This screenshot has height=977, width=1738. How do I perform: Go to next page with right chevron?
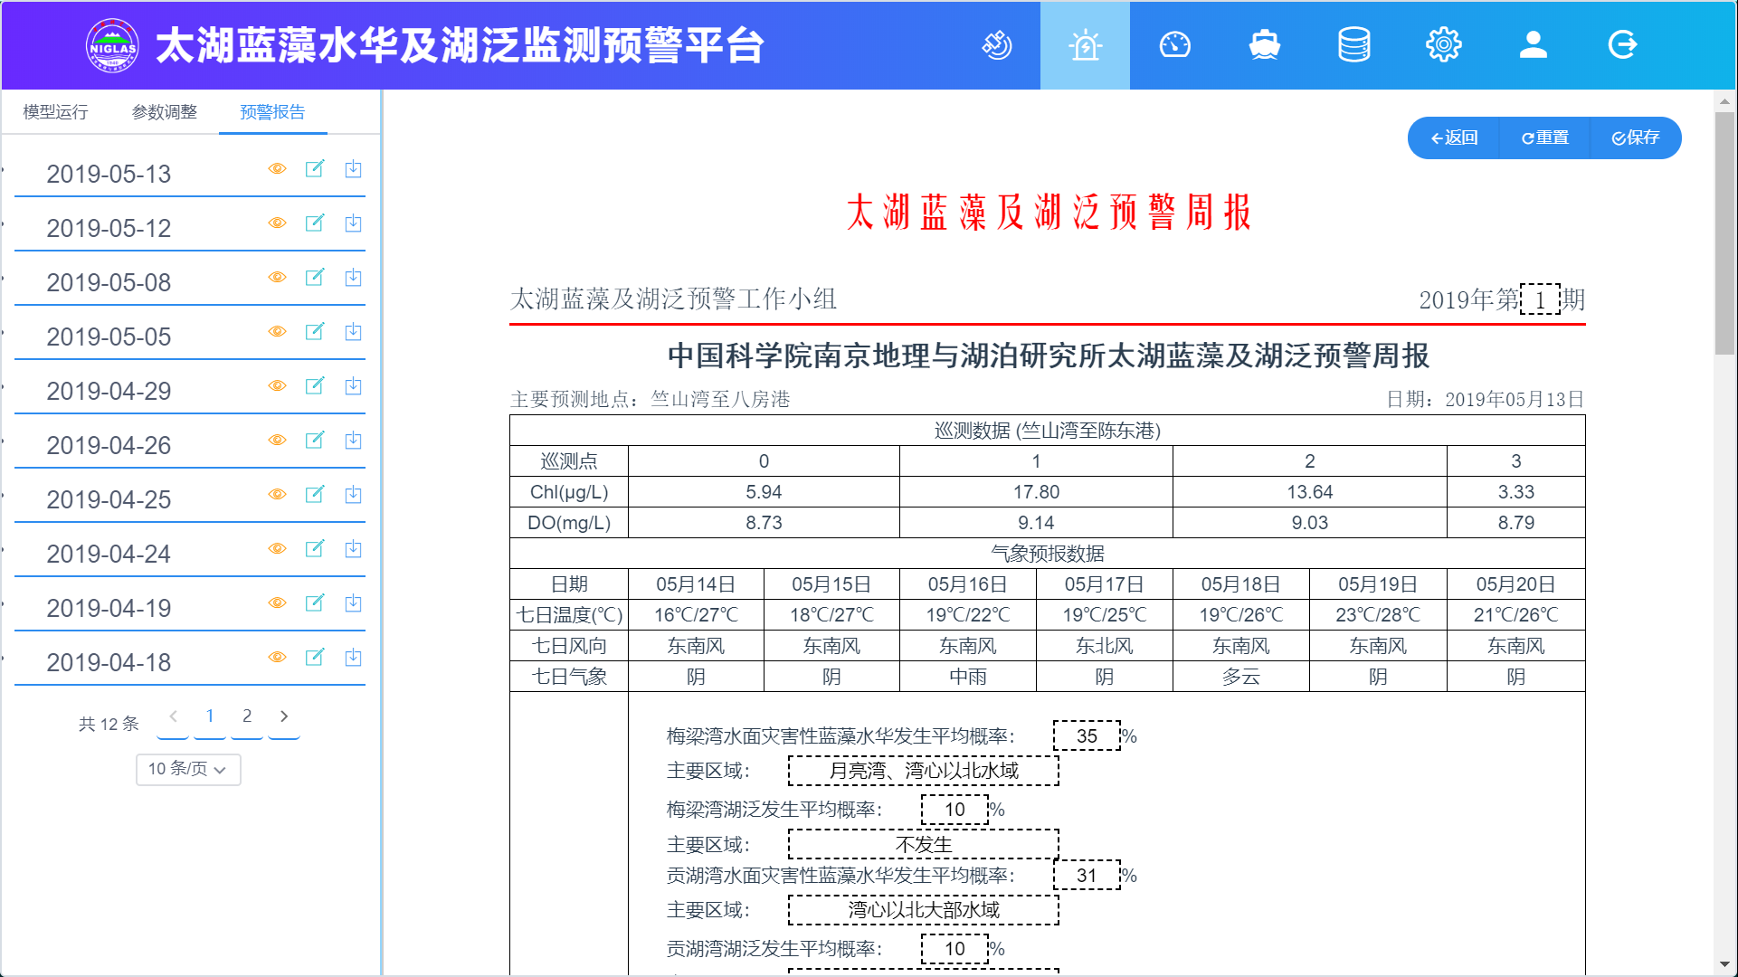[x=284, y=716]
